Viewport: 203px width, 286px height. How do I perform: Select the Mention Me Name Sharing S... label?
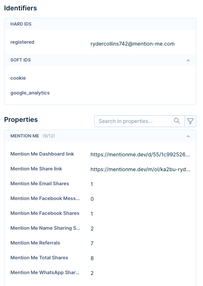point(45,228)
